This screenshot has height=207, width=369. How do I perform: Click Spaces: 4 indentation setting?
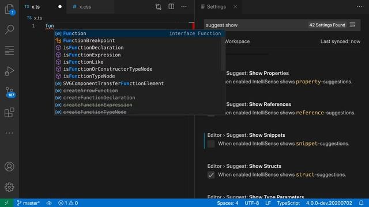click(x=228, y=203)
